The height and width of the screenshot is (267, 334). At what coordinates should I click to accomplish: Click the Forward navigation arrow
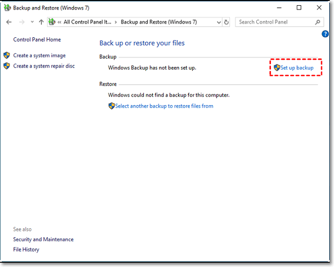point(21,22)
